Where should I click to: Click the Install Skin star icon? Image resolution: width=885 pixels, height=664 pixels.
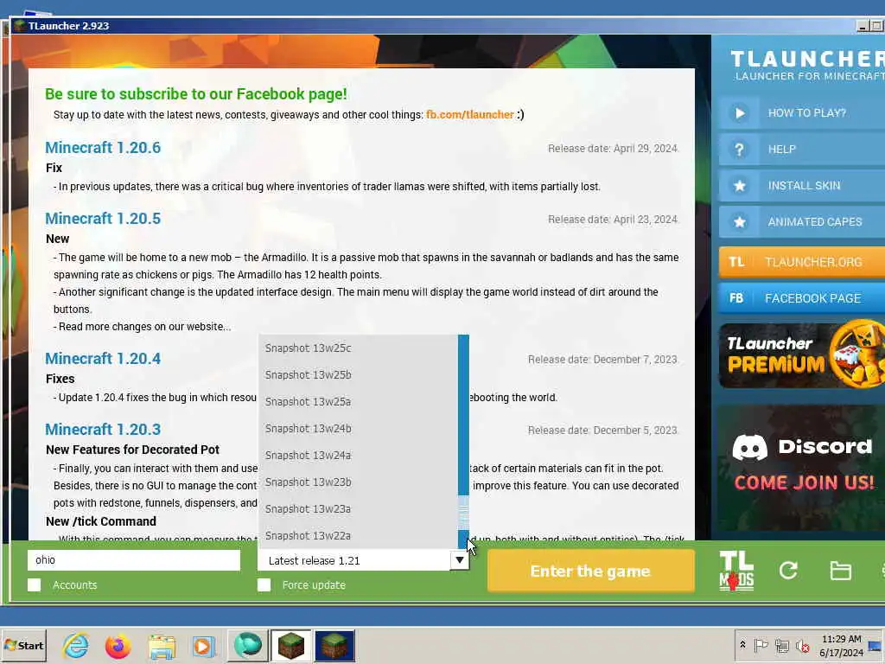[740, 186]
